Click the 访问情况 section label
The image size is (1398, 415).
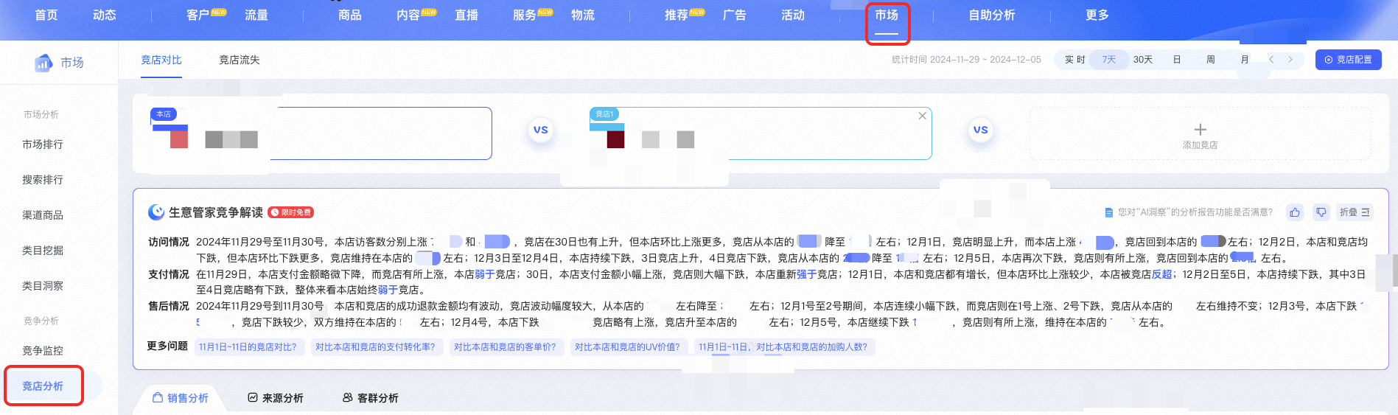point(169,242)
